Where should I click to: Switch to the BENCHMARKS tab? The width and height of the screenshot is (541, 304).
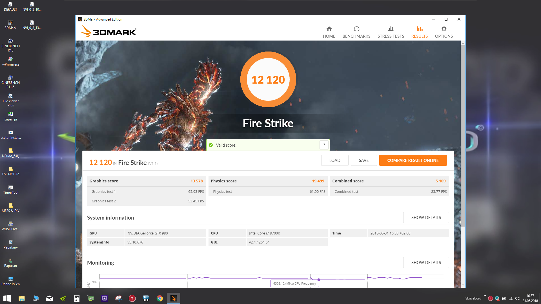[356, 32]
